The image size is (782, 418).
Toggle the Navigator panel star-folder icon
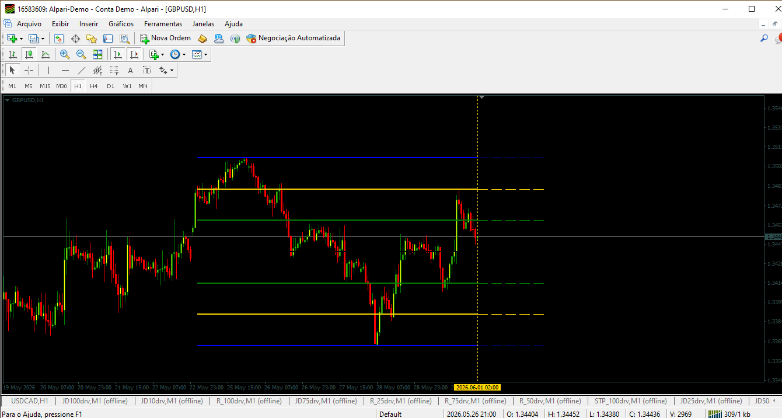coord(92,39)
